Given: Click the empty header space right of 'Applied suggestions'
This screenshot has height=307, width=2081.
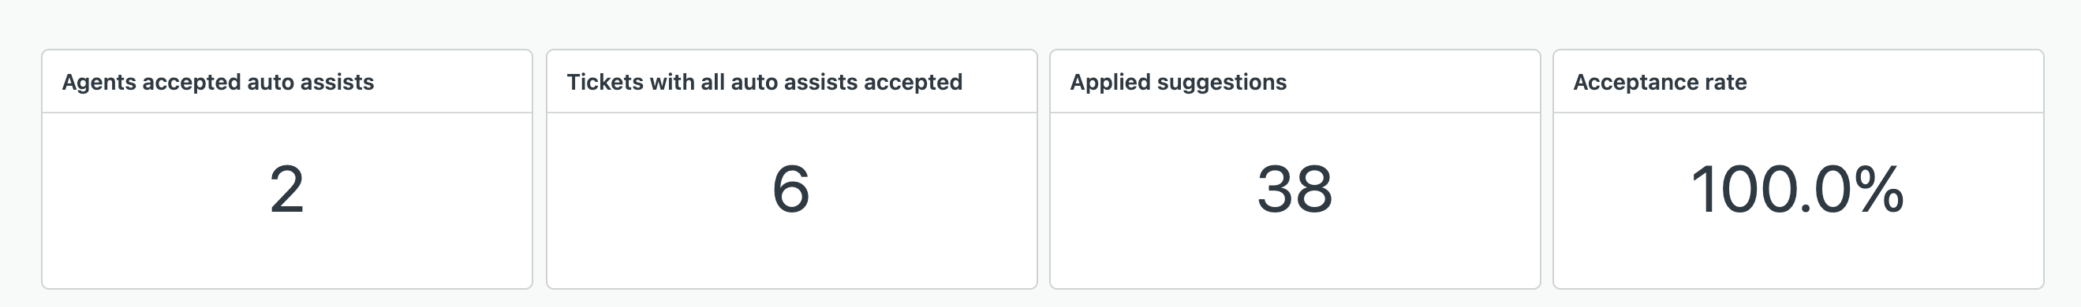Looking at the screenshot, I should [x=1414, y=82].
